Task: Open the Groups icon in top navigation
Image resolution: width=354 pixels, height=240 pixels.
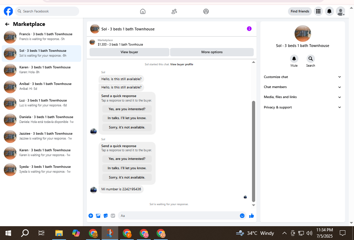Action: point(206,11)
